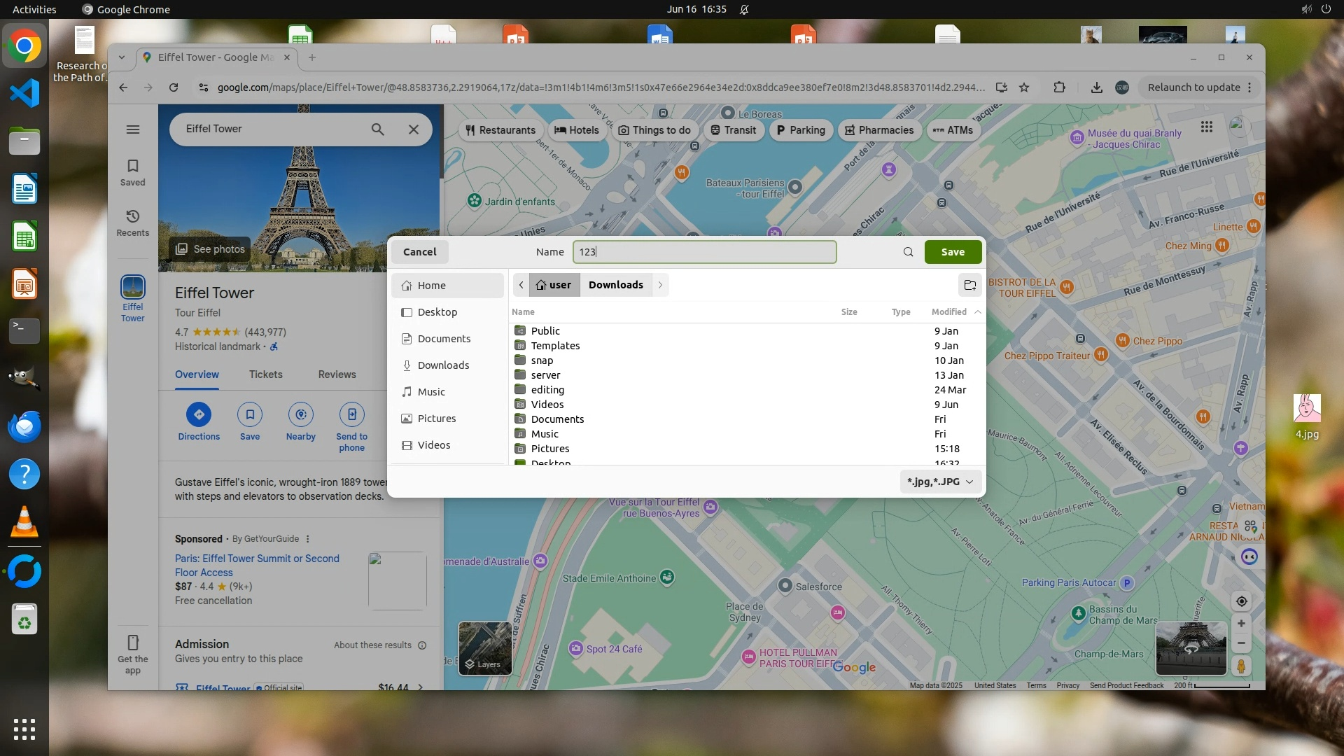The image size is (1344, 756).
Task: Click the Name text field containing 123
Action: pos(704,252)
